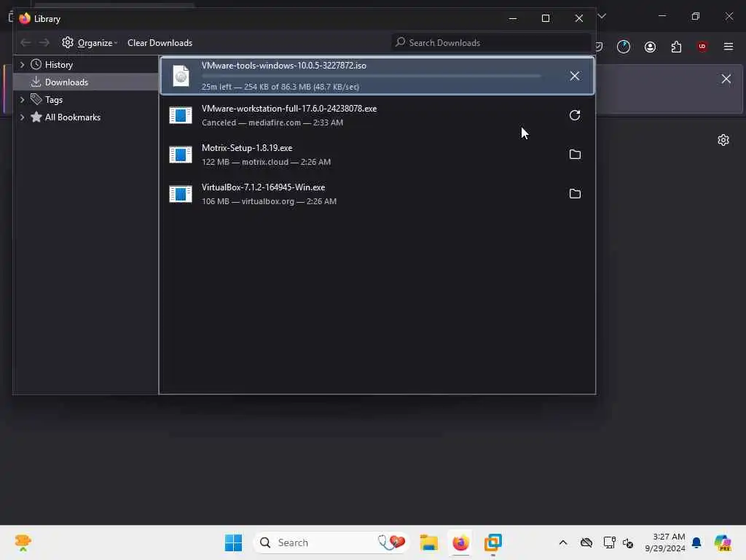The width and height of the screenshot is (746, 560).
Task: Open Copilot preview icon on taskbar
Action: click(722, 542)
